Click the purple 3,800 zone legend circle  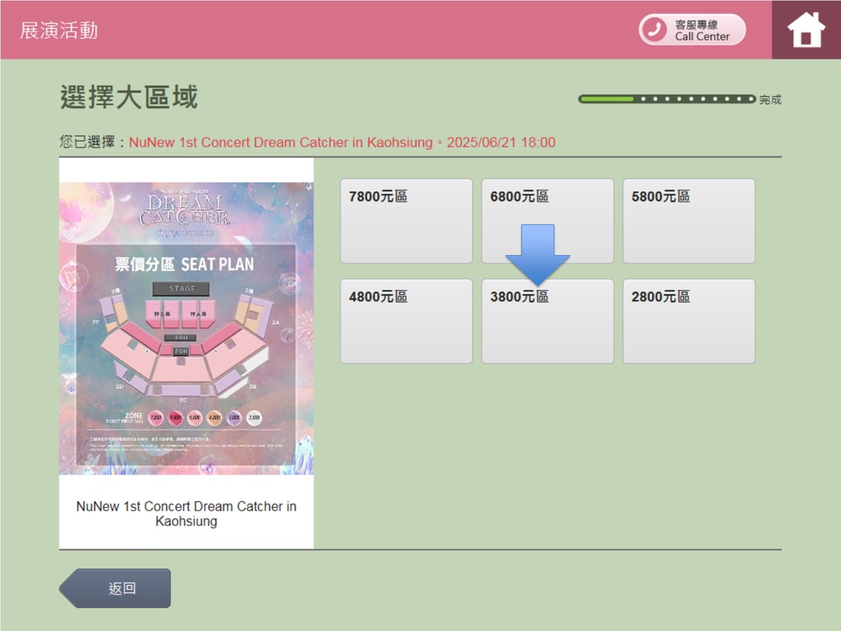coord(234,418)
